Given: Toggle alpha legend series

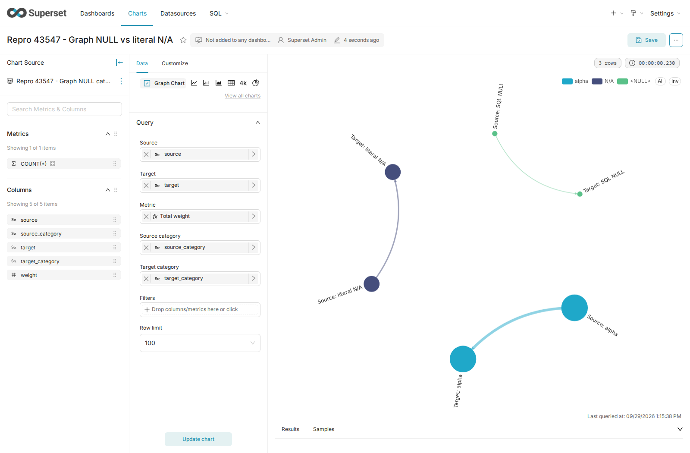Looking at the screenshot, I should (x=575, y=81).
